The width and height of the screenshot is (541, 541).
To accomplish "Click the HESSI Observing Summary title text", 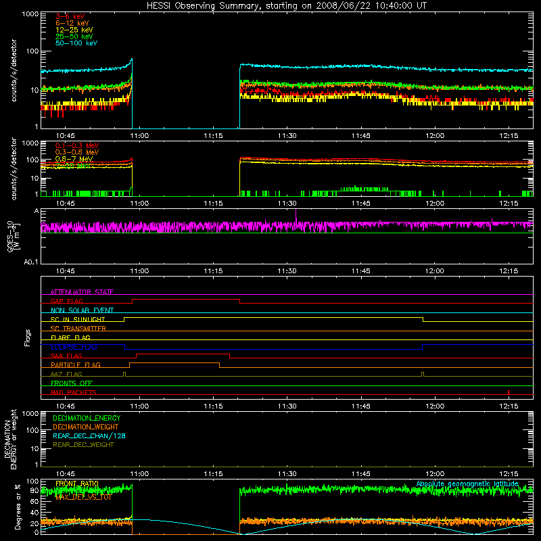I will pyautogui.click(x=286, y=6).
